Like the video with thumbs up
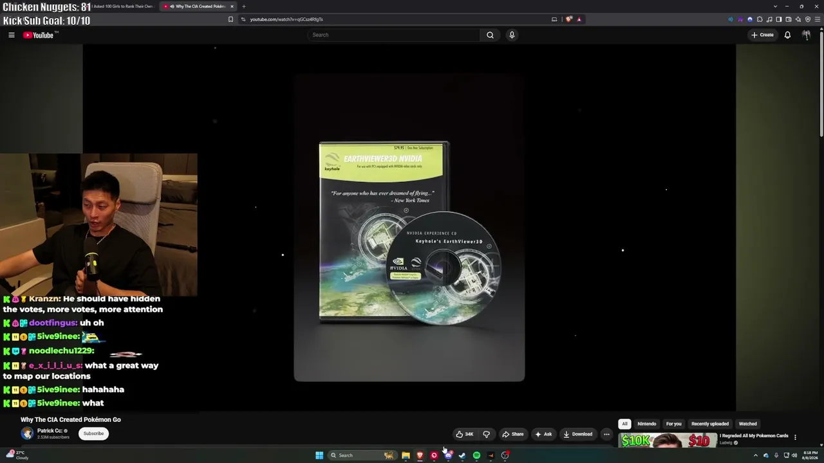 (465, 434)
